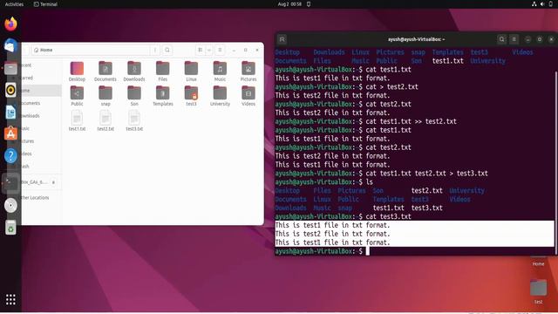Viewport: 558px width, 314px height.
Task: Open the snap folder icon
Action: [105, 93]
